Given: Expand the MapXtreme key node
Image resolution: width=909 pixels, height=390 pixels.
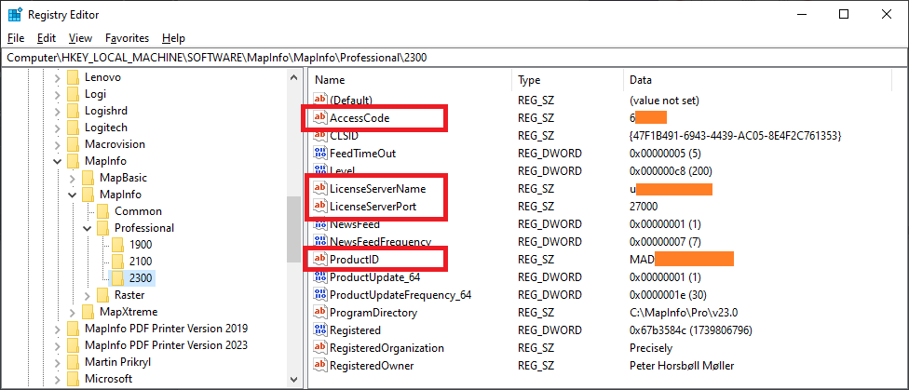Looking at the screenshot, I should point(73,312).
